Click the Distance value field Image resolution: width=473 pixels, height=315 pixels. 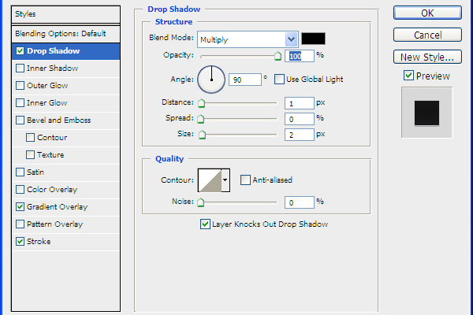click(x=300, y=103)
